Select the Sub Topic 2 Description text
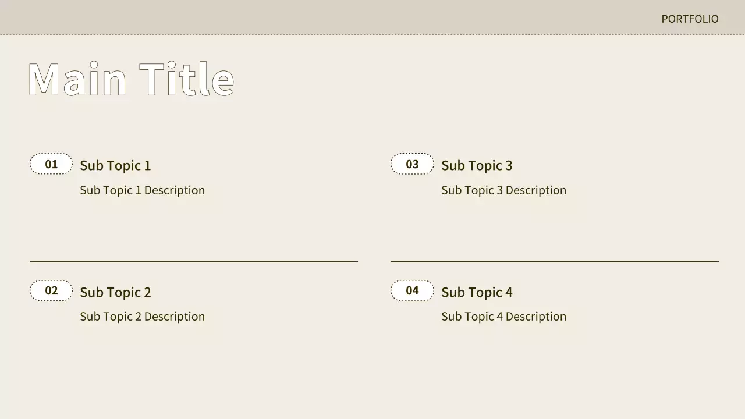Viewport: 745px width, 419px height. point(142,317)
